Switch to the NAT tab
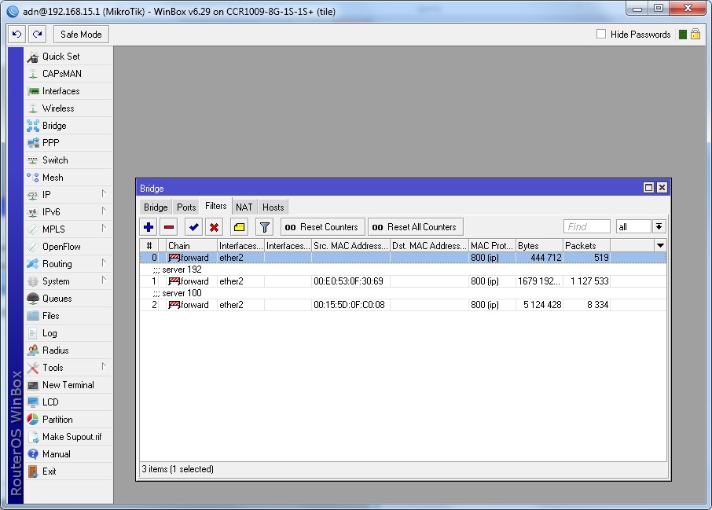The image size is (712, 510). coord(244,207)
